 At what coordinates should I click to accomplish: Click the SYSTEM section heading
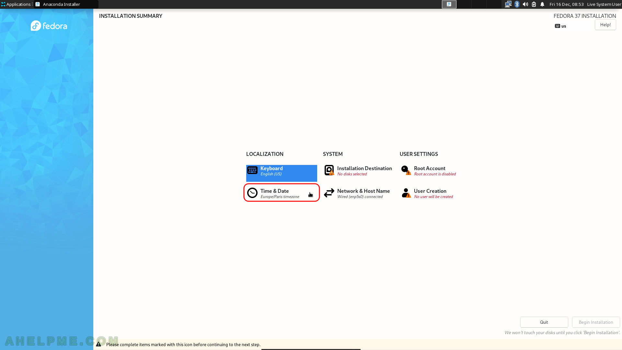click(333, 154)
